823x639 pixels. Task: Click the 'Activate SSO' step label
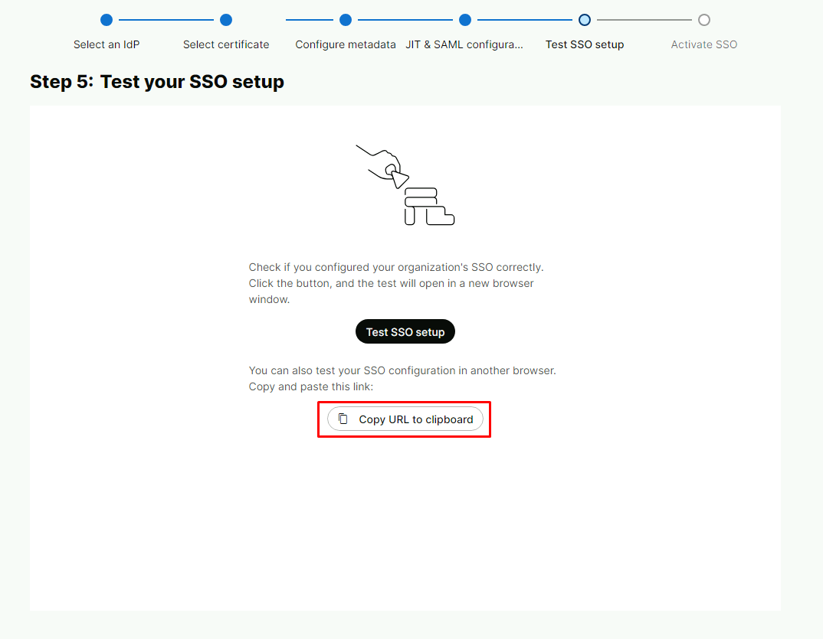pos(704,44)
